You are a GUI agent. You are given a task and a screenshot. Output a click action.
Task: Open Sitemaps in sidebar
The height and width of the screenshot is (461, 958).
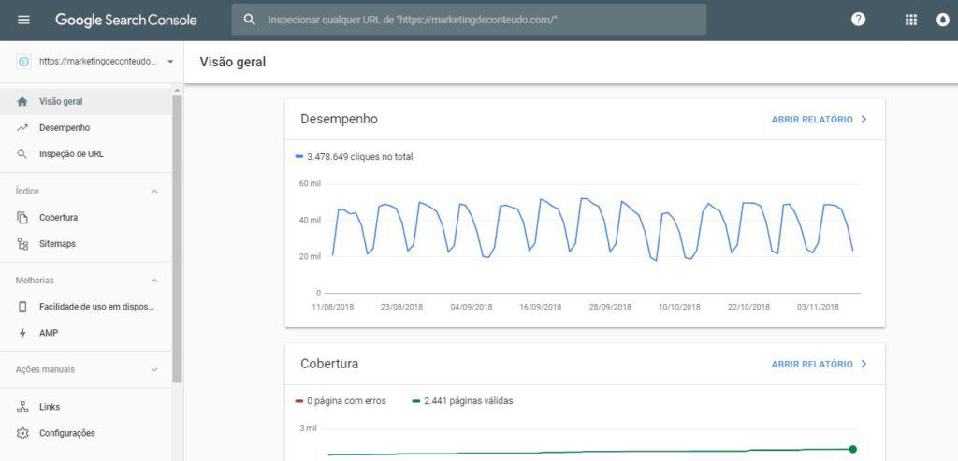pyautogui.click(x=85, y=244)
